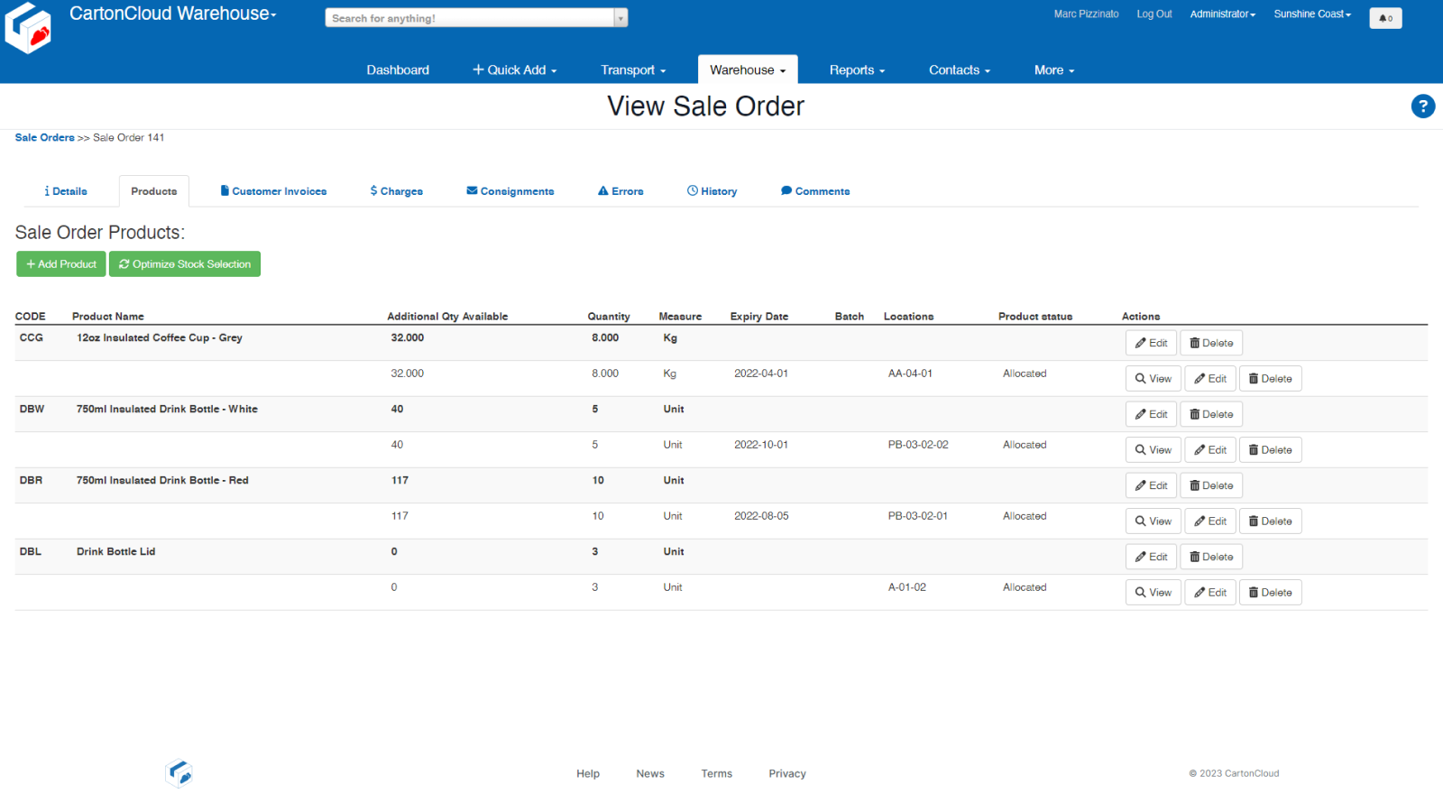Image resolution: width=1443 pixels, height=812 pixels.
Task: View the PB-03-02-01 allocation
Action: point(1153,521)
